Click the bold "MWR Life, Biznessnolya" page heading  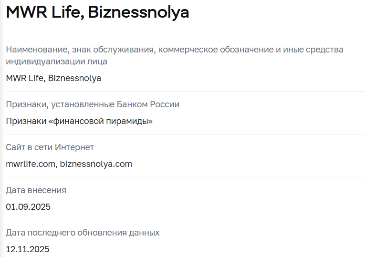(x=97, y=13)
